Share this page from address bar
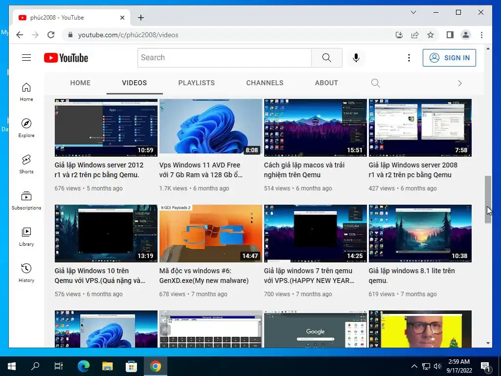The image size is (501, 376). [x=415, y=35]
